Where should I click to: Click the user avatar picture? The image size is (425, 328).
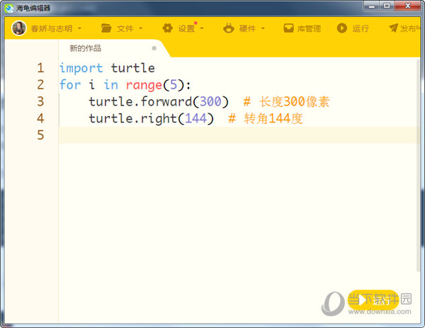(x=19, y=28)
